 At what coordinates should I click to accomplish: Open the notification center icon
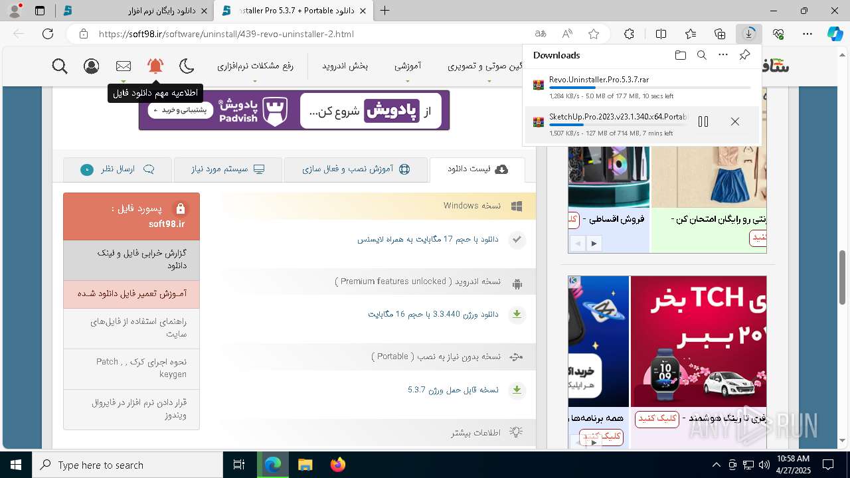[828, 465]
